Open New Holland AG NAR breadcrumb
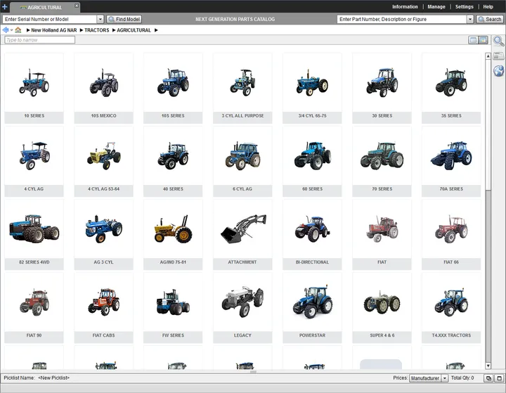This screenshot has height=393, width=506. [54, 30]
